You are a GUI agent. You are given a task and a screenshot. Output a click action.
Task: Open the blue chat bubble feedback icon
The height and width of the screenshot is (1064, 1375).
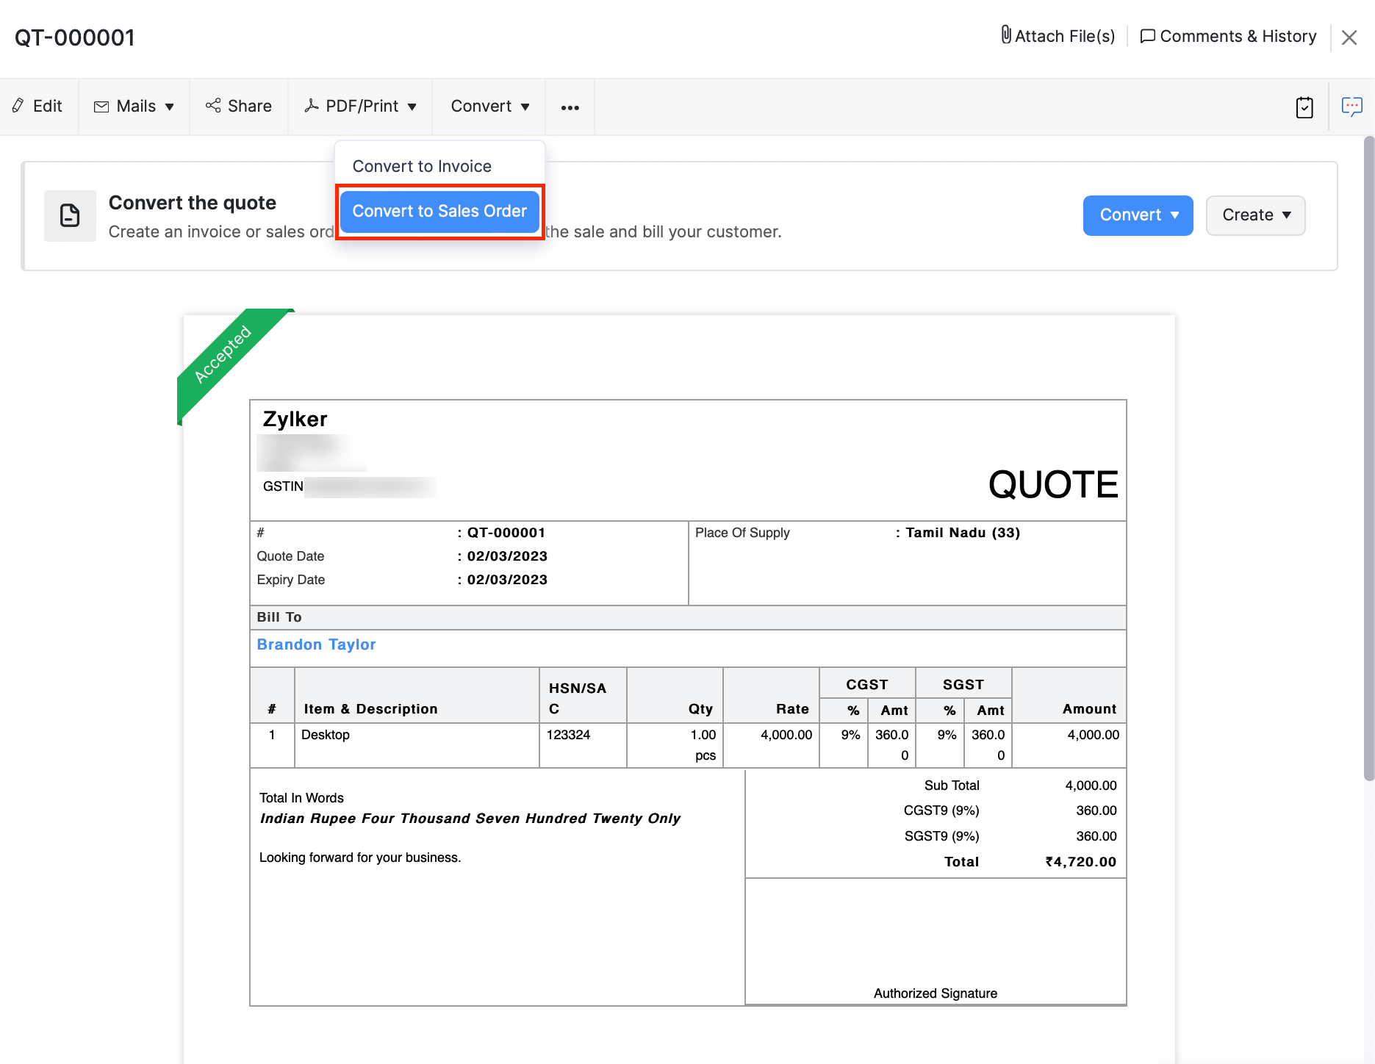1353,107
